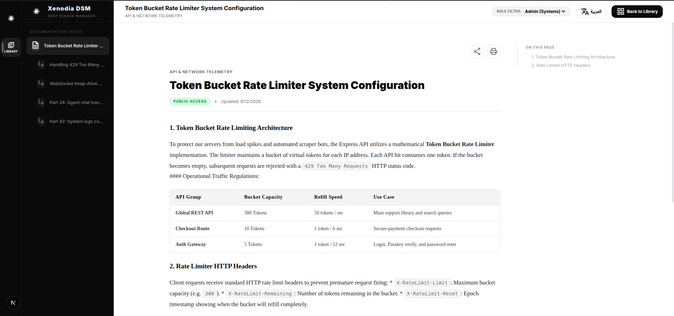The image size is (674, 316).
Task: Click the X-RateLimit-Limit code snippet
Action: pyautogui.click(x=422, y=283)
